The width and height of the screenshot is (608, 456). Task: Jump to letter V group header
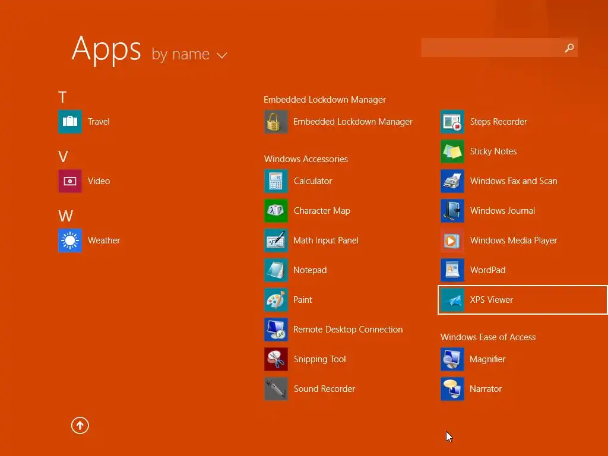tap(63, 157)
